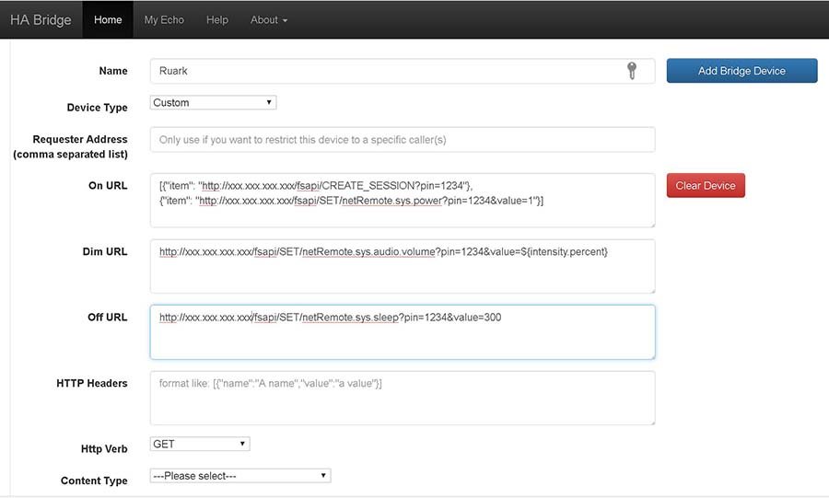Click inside the Off URL text area
The image size is (829, 498).
pyautogui.click(x=403, y=341)
